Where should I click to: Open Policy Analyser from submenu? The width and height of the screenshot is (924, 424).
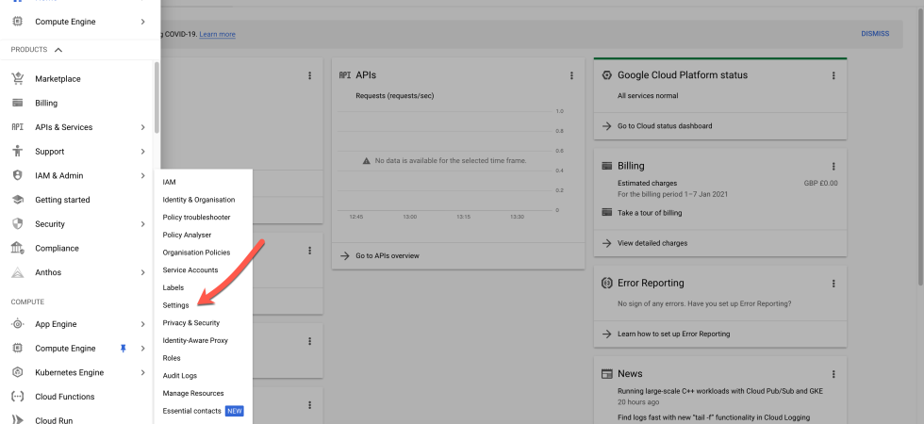(187, 235)
